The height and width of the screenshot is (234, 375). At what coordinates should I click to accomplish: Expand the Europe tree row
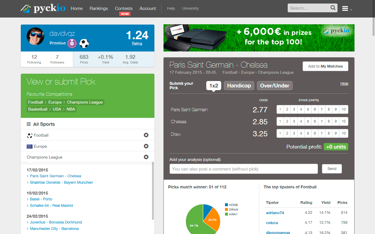tap(88, 146)
